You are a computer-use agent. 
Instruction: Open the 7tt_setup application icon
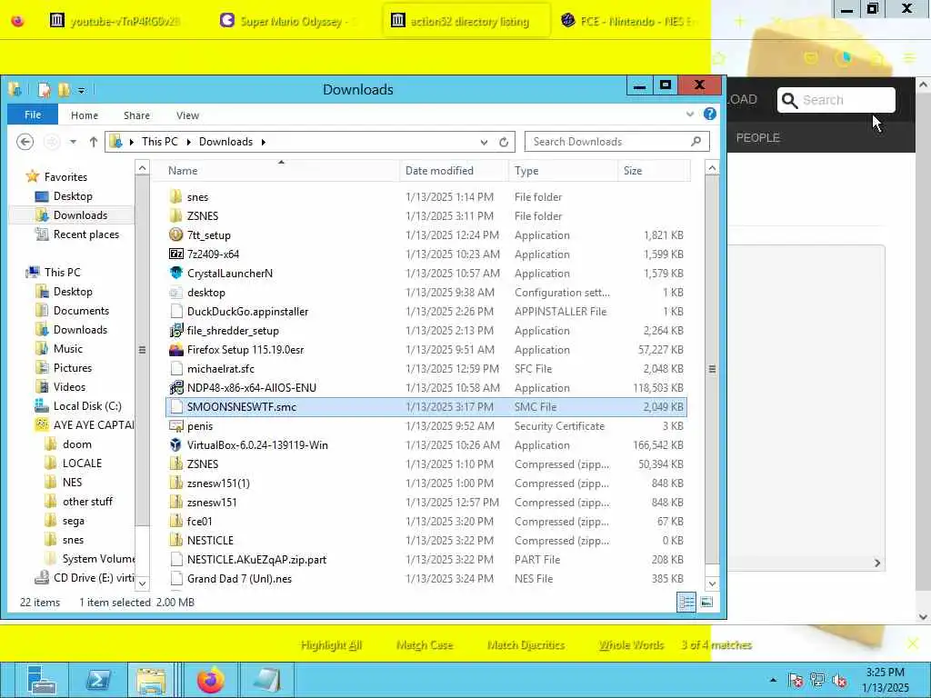(x=175, y=235)
